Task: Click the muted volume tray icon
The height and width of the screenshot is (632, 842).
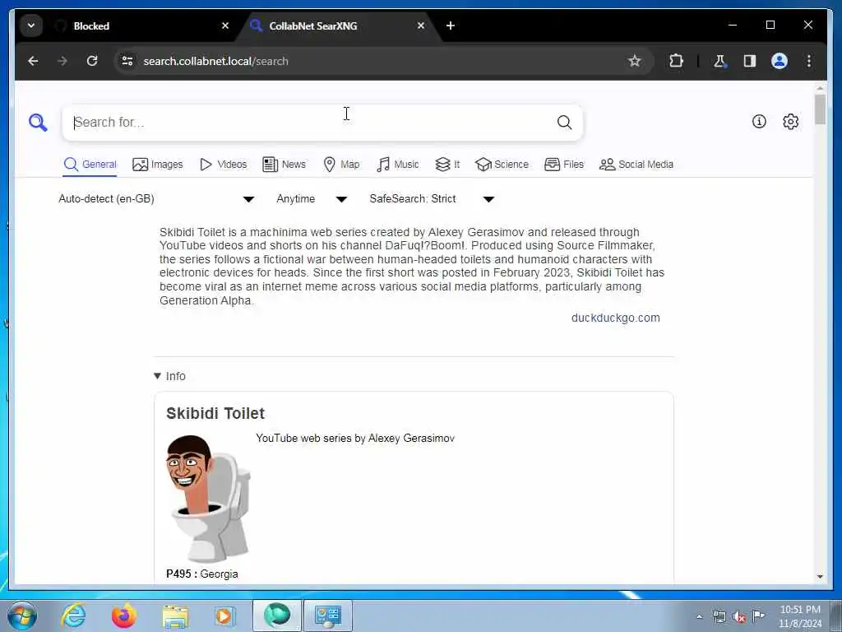Action: 739,617
